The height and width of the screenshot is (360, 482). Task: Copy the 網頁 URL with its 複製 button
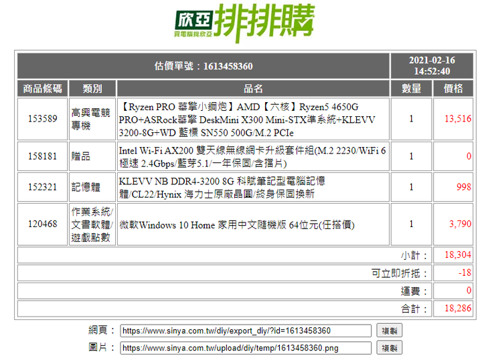pos(389,331)
